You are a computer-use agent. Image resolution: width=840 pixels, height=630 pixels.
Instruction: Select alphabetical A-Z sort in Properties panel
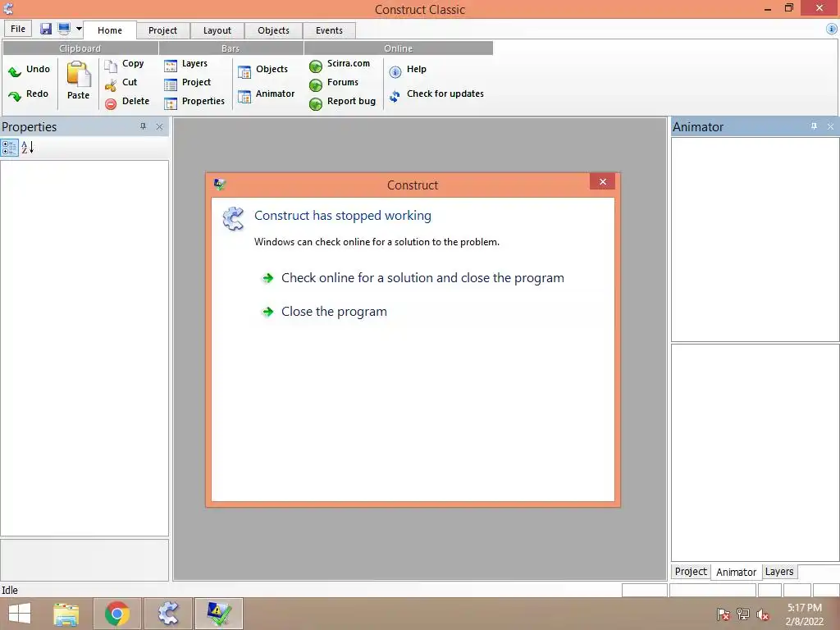point(27,148)
